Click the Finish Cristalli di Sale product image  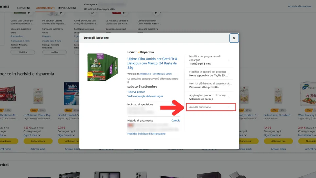tap(72, 93)
